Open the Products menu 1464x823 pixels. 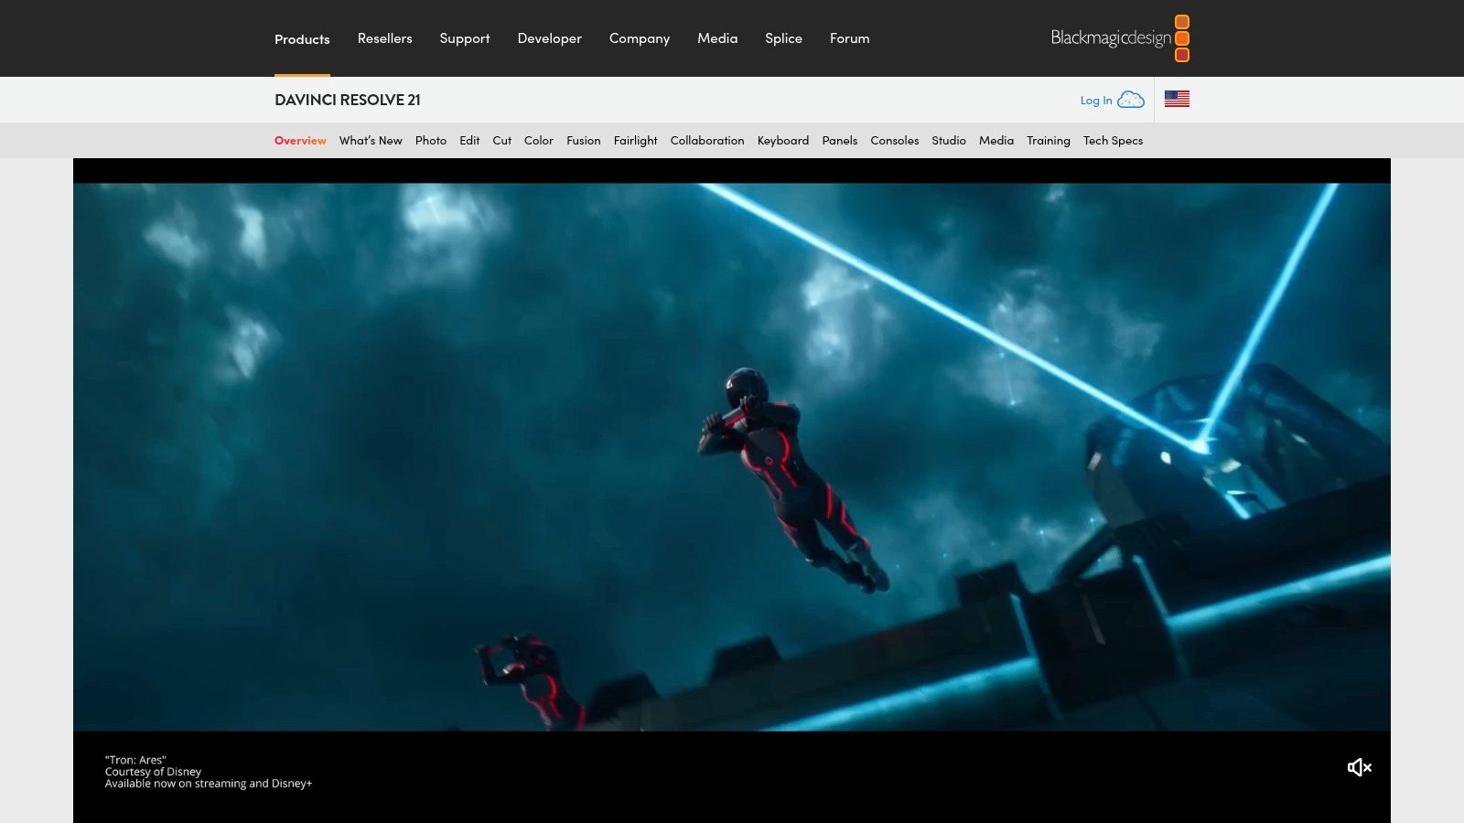tap(302, 39)
